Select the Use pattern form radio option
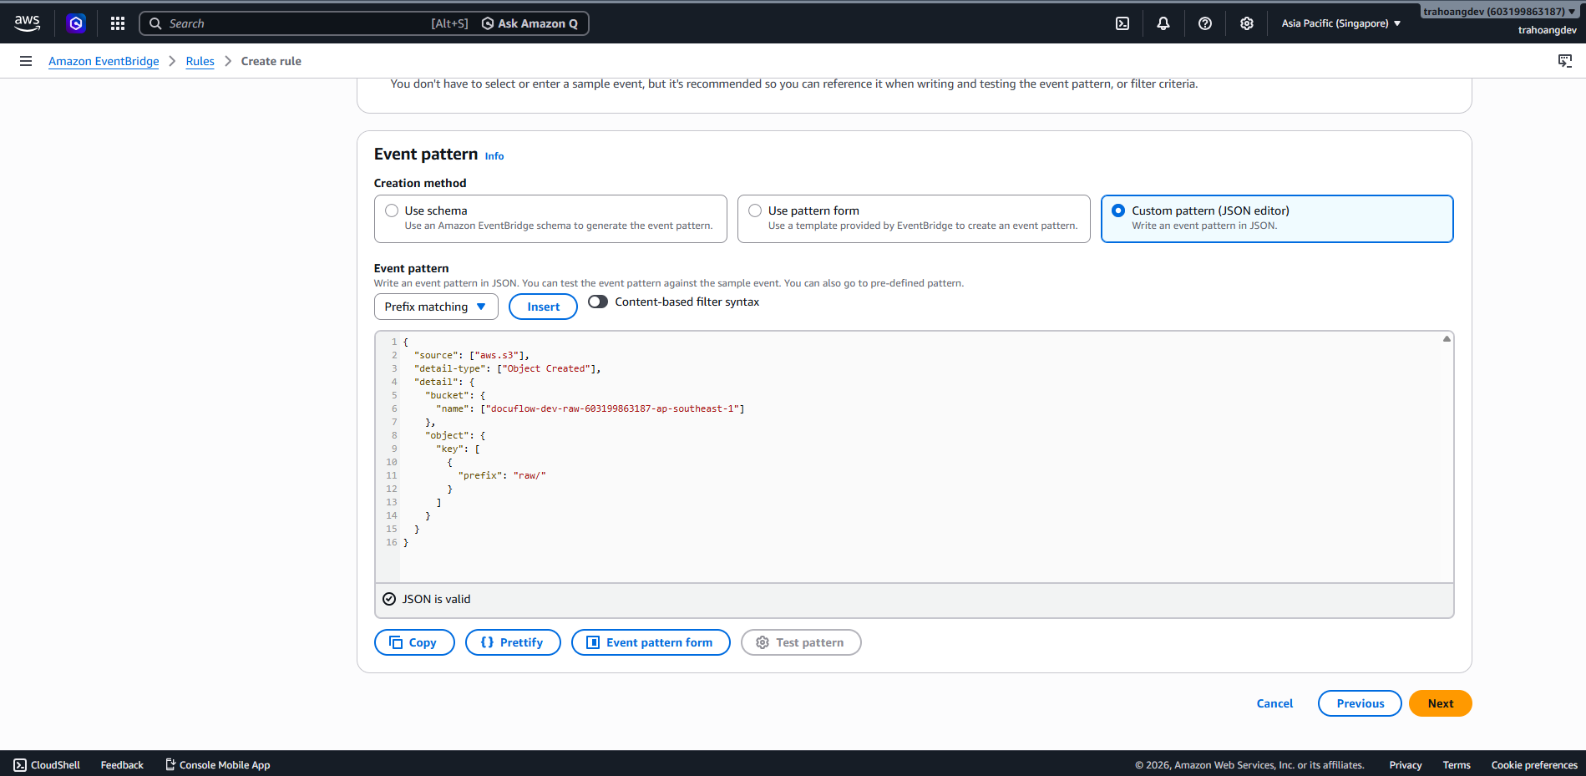Screen dimensions: 1586x776 click(x=755, y=210)
